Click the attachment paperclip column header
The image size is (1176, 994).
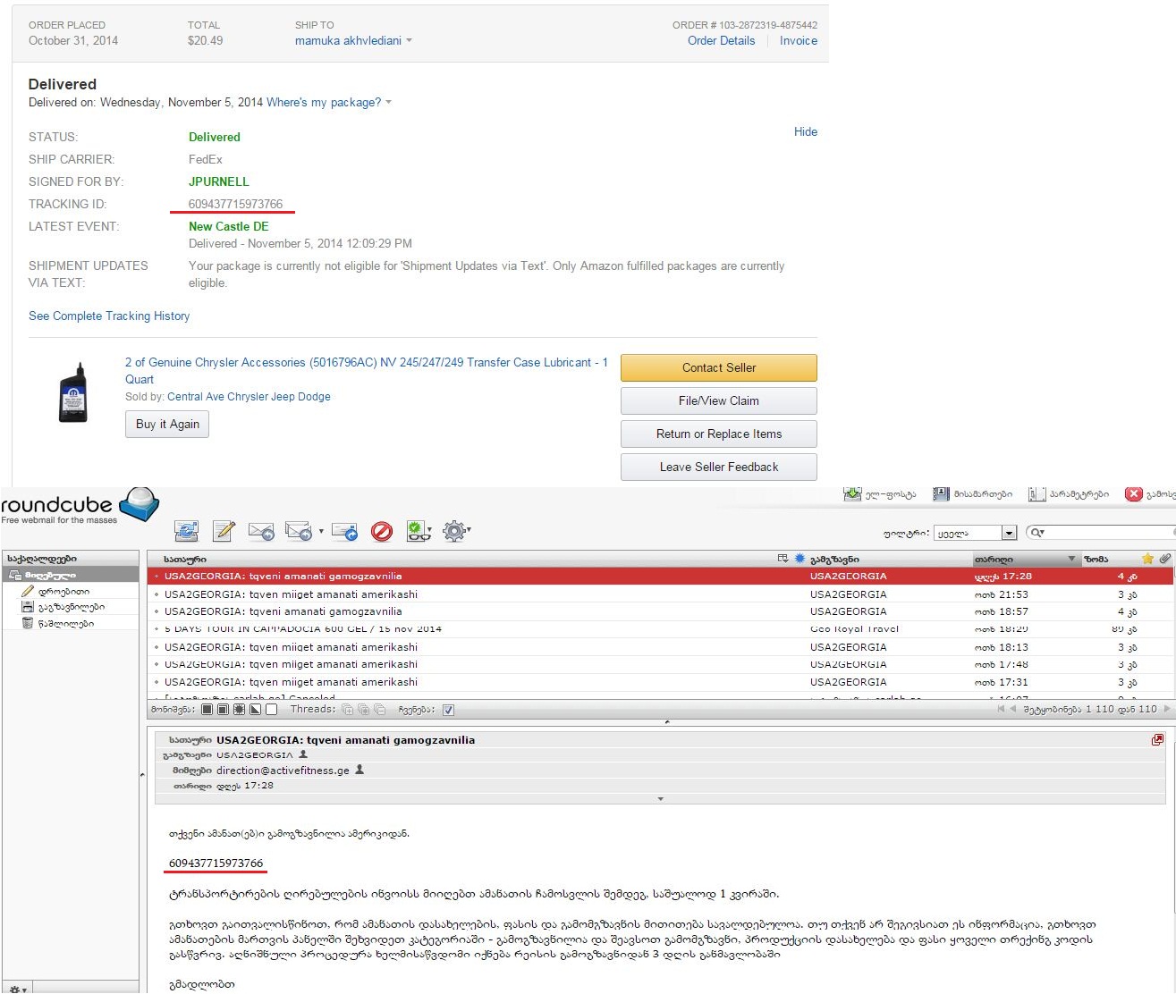(x=1165, y=559)
